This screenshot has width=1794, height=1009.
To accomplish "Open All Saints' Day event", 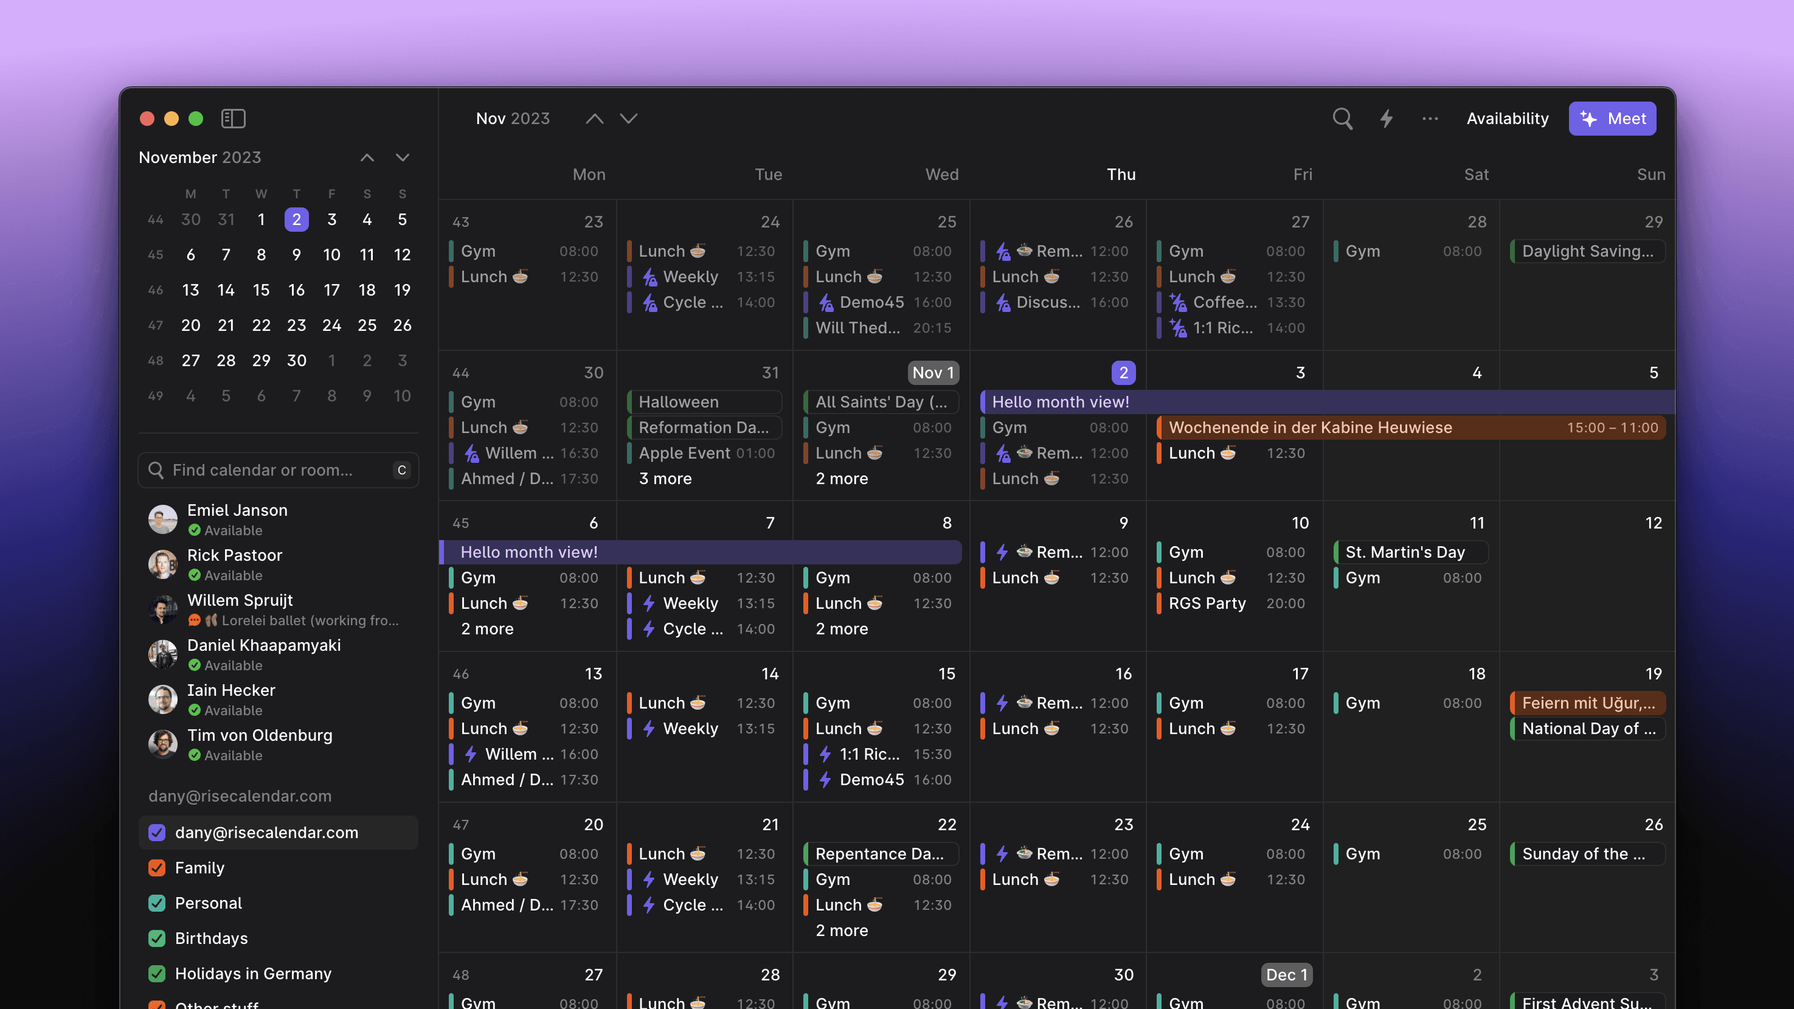I will click(x=881, y=402).
